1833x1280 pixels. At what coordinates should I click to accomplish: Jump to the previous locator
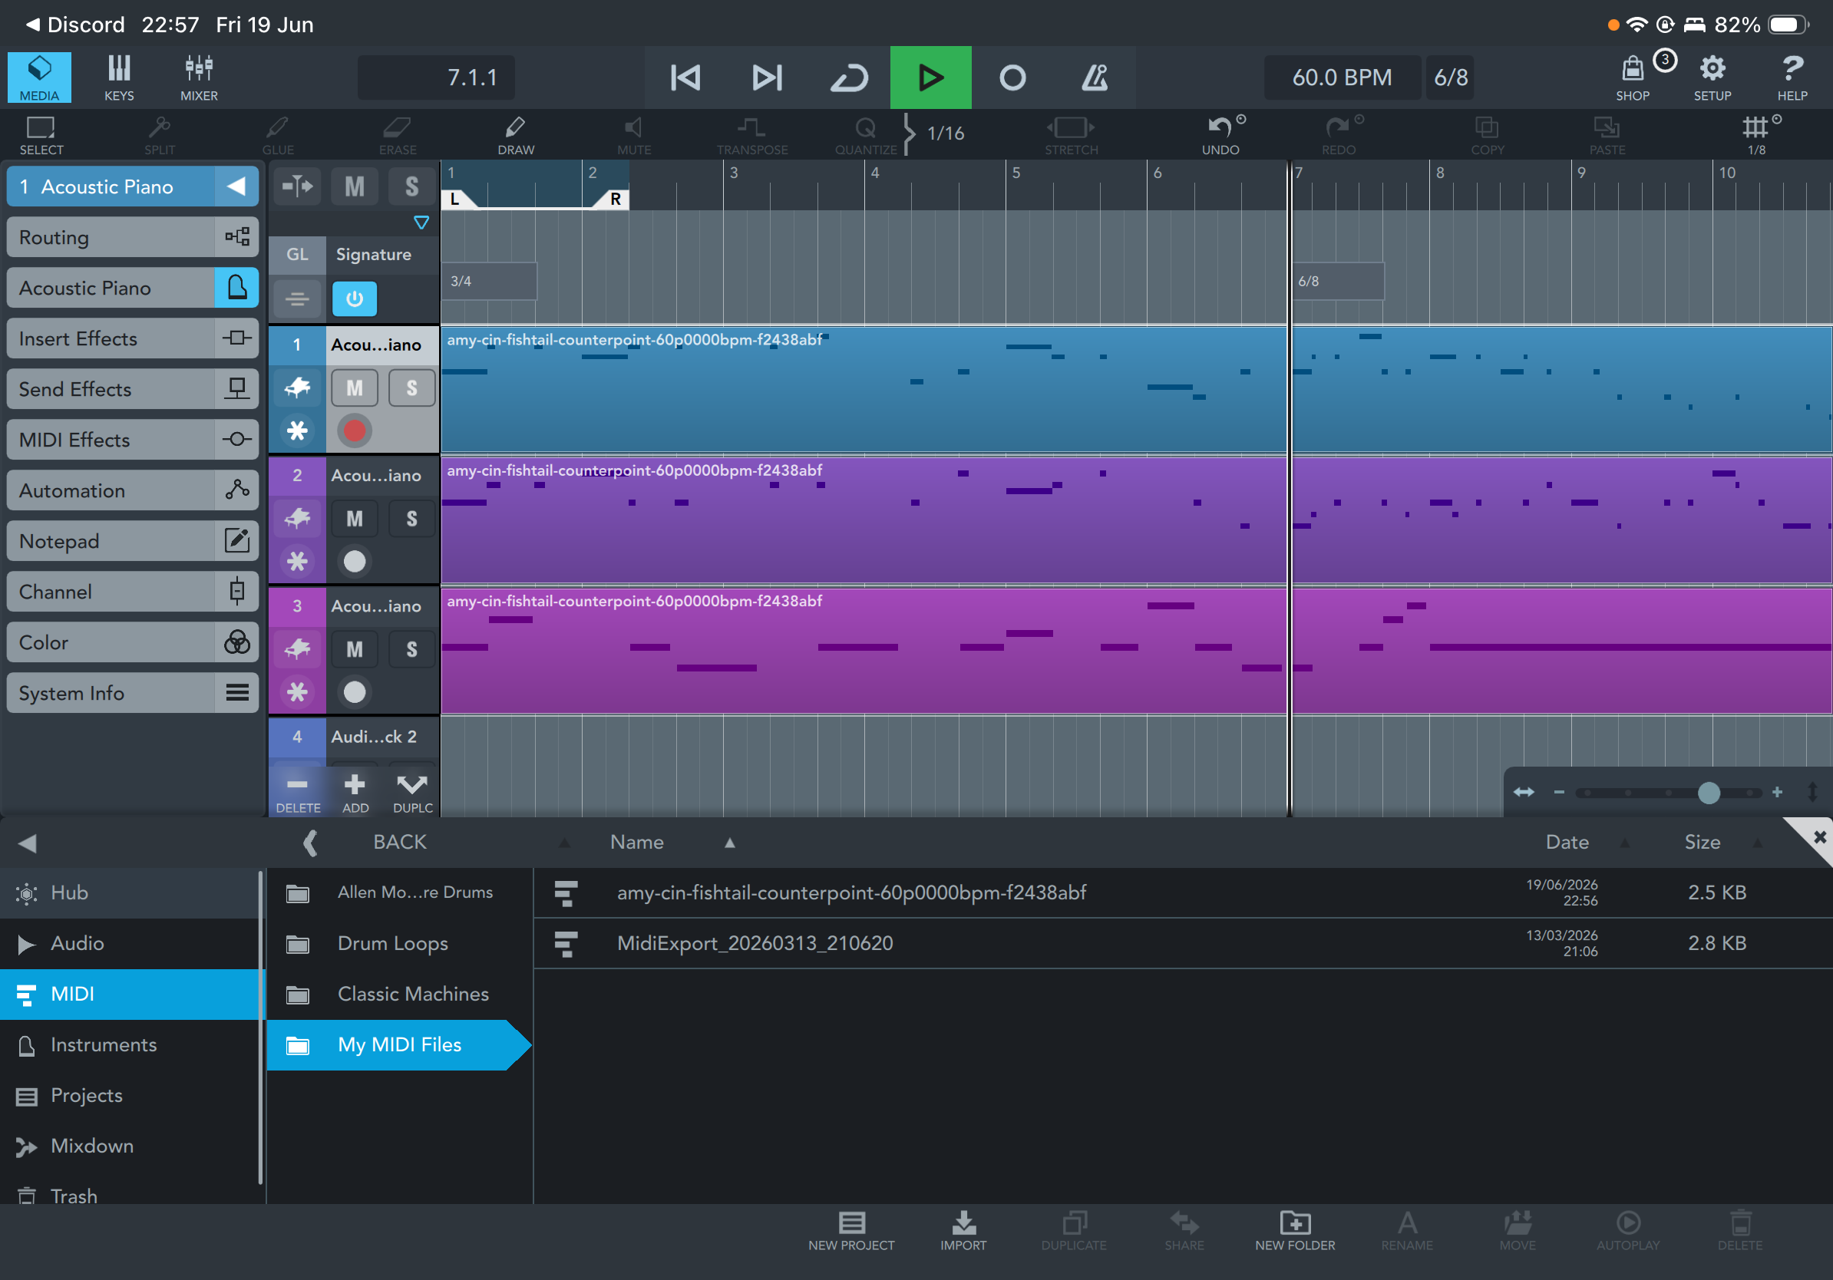pyautogui.click(x=685, y=78)
